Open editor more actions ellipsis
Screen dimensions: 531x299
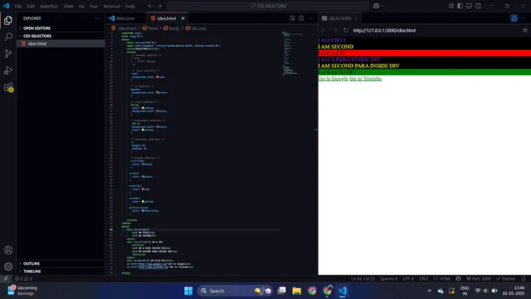point(310,18)
